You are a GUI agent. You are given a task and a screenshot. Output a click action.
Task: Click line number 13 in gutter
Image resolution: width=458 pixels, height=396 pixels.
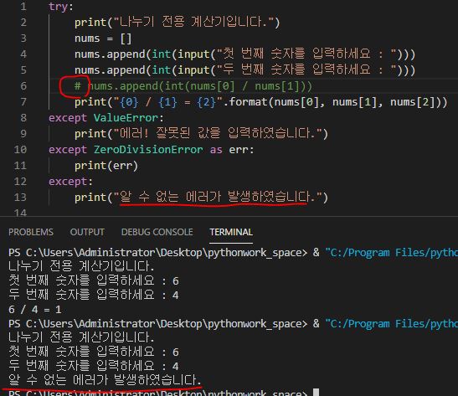[20, 197]
